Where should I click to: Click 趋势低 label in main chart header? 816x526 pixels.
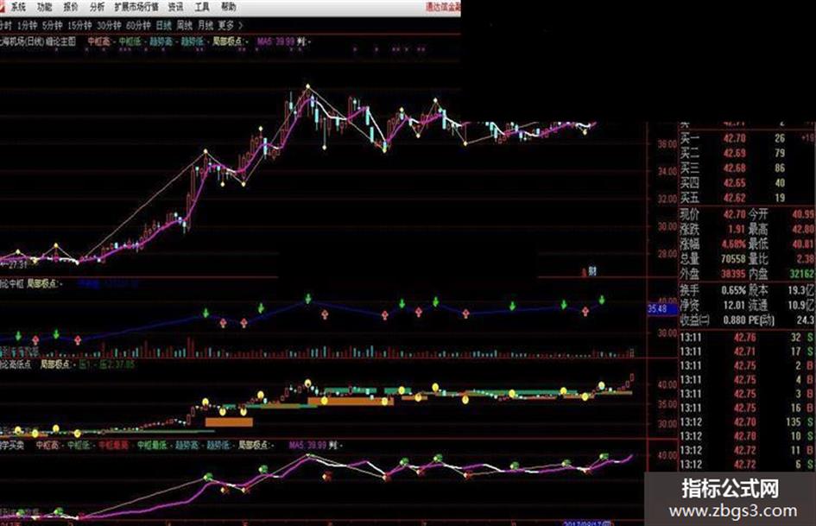[192, 41]
